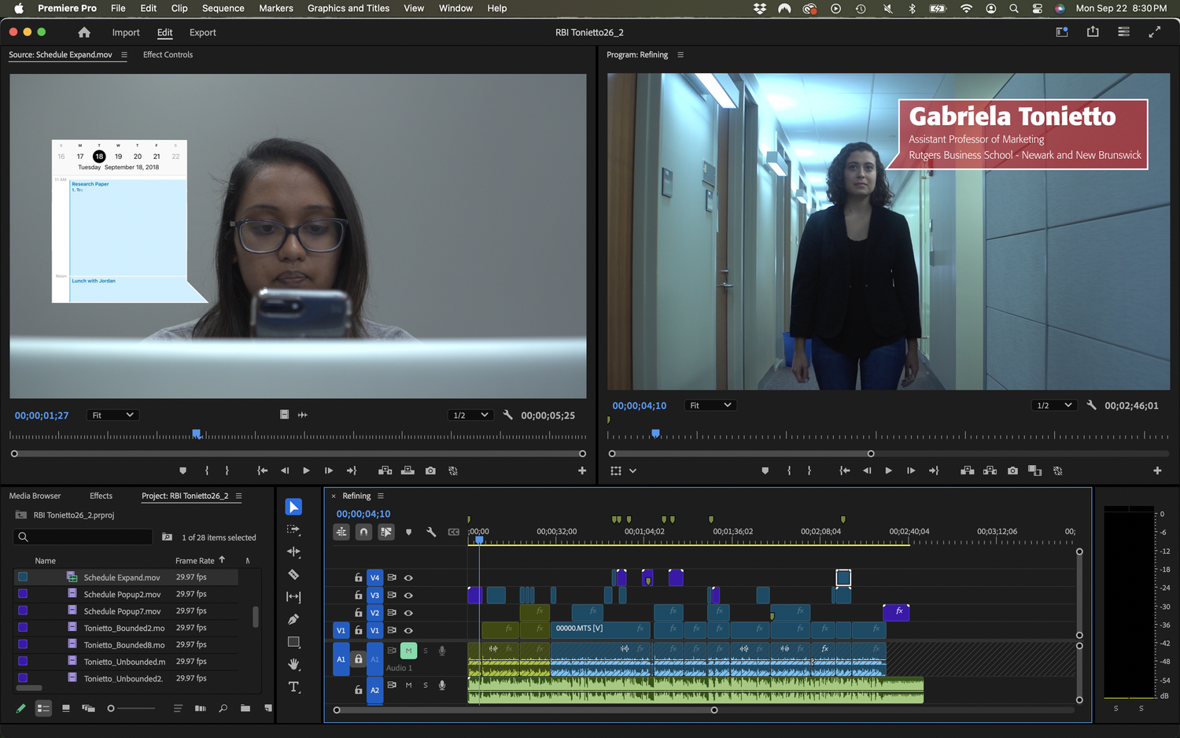This screenshot has height=738, width=1180.
Task: Toggle V4 track output eye
Action: pos(408,577)
